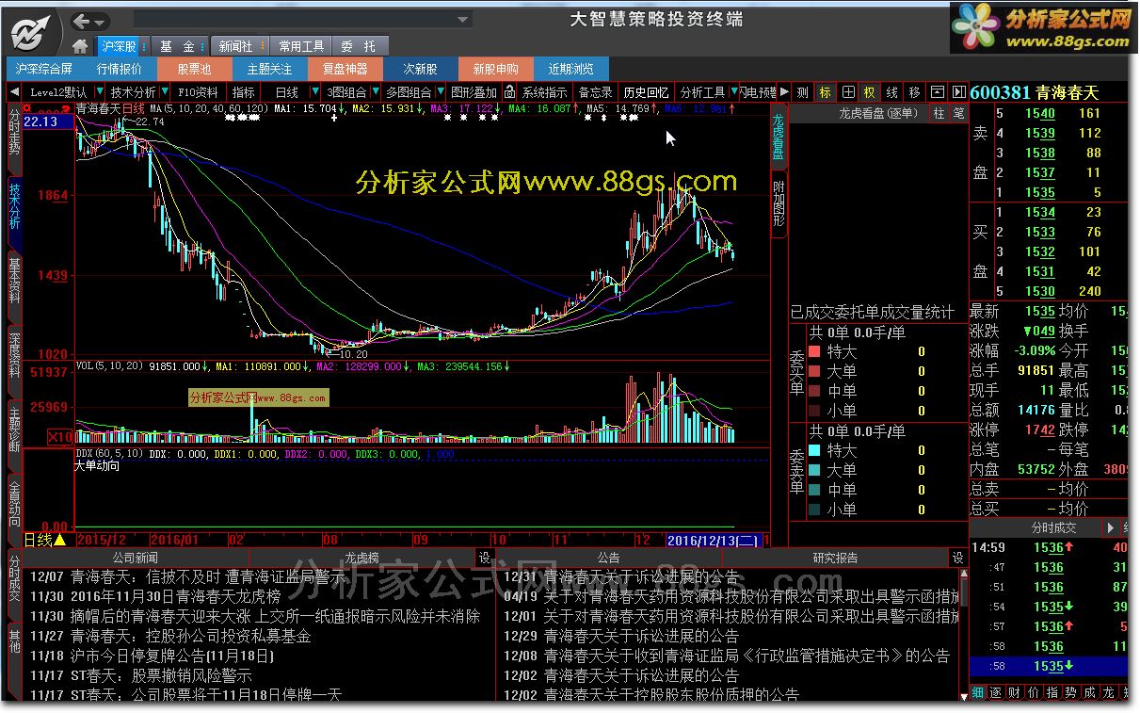Click the 设 settings button beside 研究报告
The width and height of the screenshot is (1140, 713).
[x=958, y=558]
